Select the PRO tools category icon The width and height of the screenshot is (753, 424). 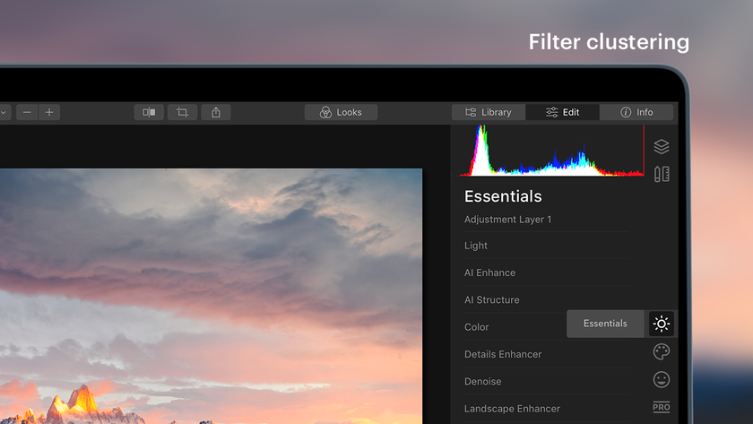click(x=662, y=407)
